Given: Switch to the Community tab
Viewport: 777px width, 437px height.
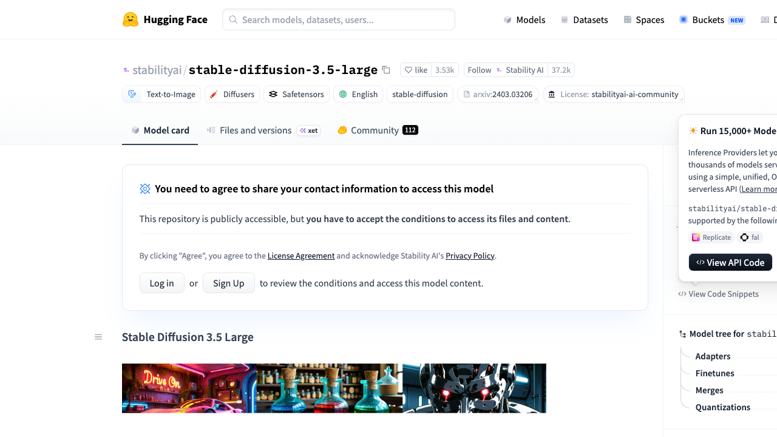Looking at the screenshot, I should (378, 130).
